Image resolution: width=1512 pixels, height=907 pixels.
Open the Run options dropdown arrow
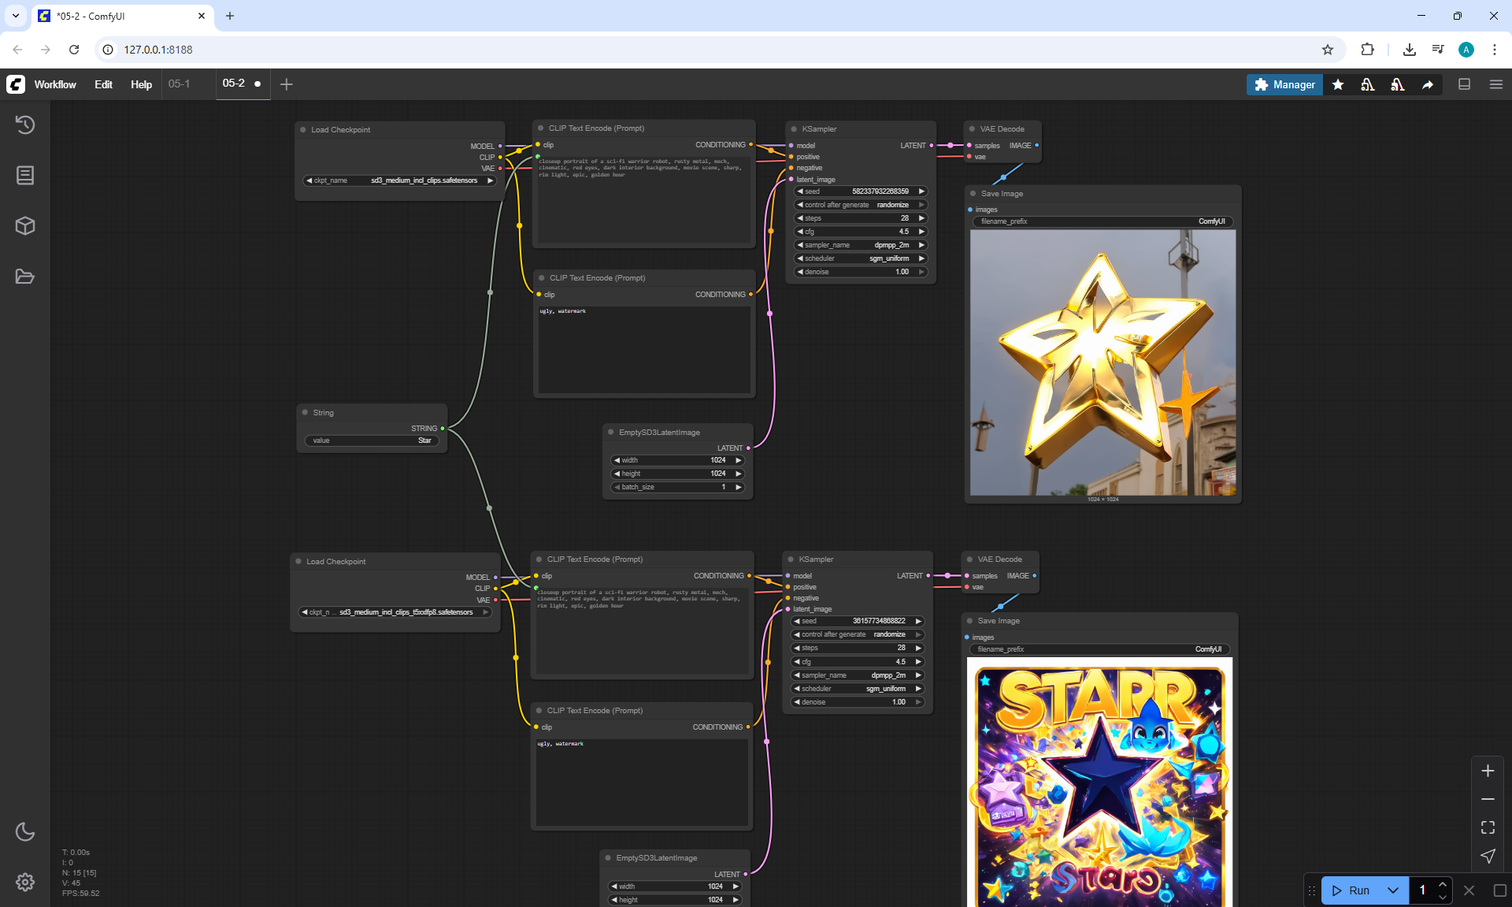[x=1393, y=890]
